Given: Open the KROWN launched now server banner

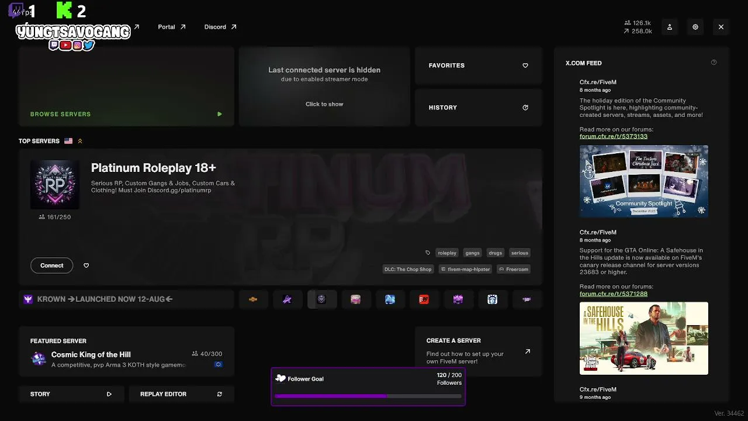Looking at the screenshot, I should pyautogui.click(x=126, y=299).
